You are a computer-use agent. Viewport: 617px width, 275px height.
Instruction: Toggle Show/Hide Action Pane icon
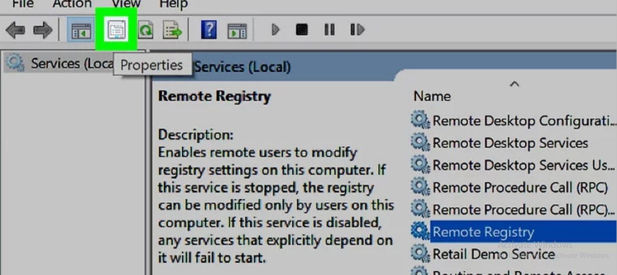click(x=237, y=31)
